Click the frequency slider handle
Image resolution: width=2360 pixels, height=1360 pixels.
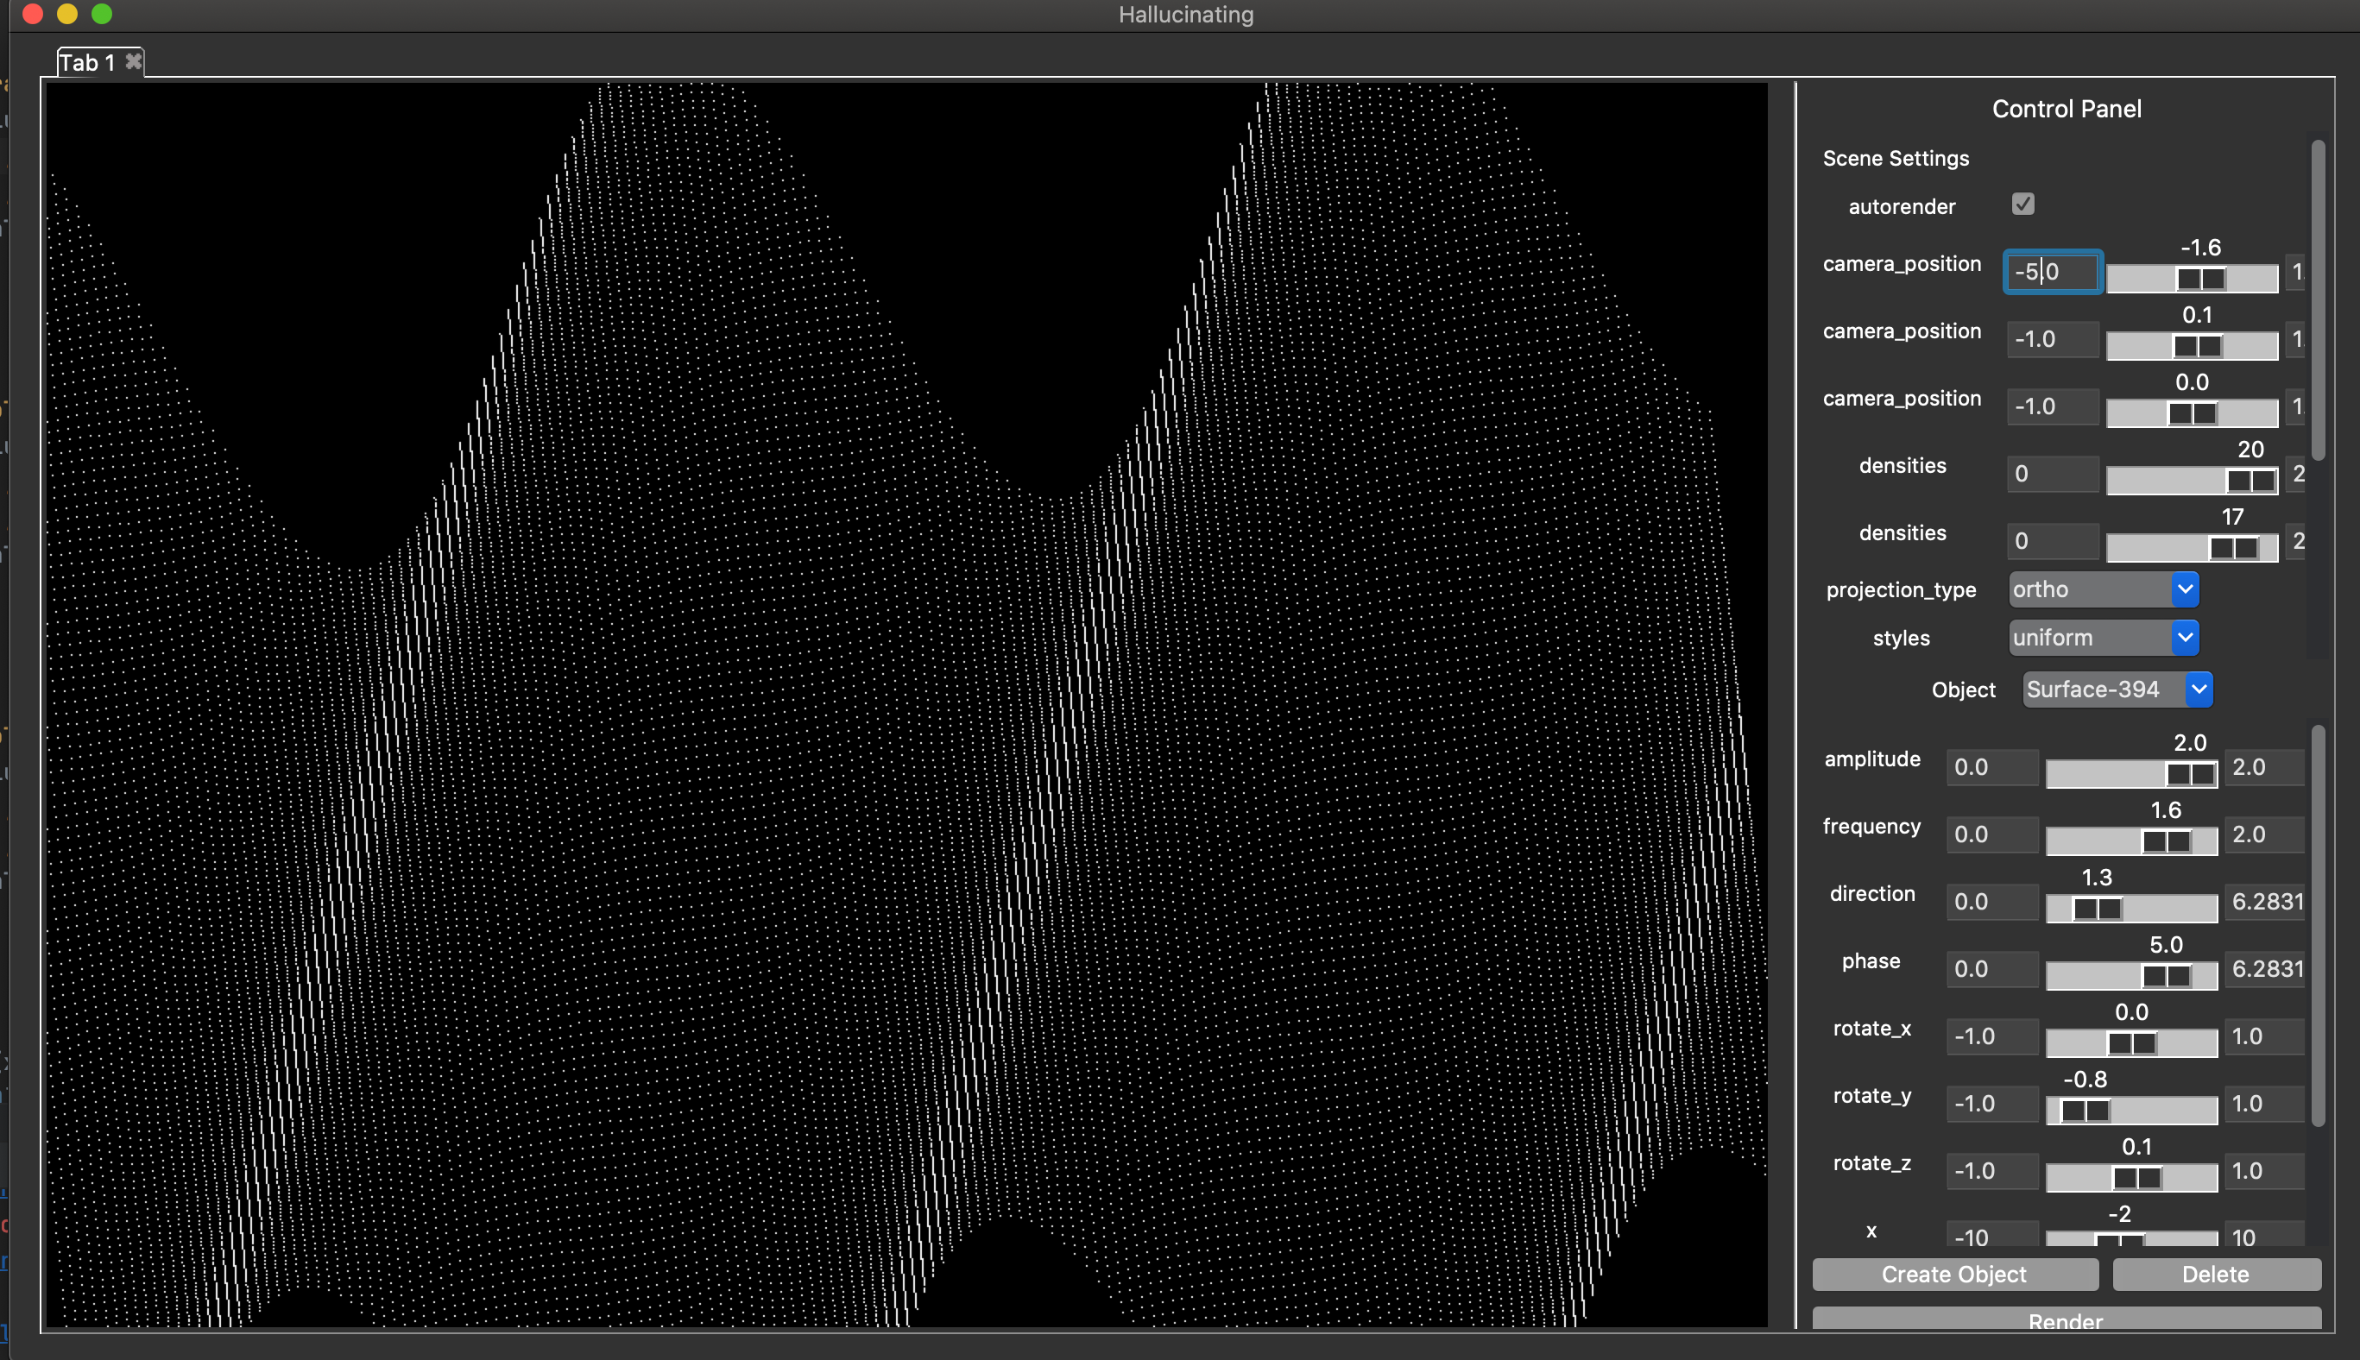coord(2166,841)
